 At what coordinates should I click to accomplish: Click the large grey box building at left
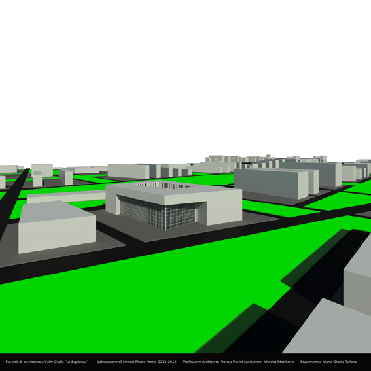tap(58, 226)
